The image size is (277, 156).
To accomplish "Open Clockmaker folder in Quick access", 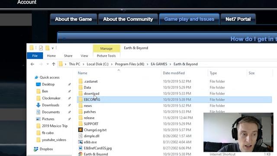I will (x=51, y=98).
